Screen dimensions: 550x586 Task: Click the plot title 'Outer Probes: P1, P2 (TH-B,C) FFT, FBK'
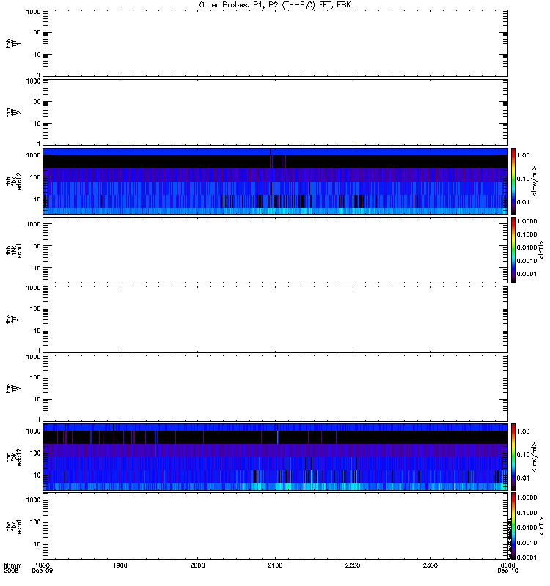(274, 5)
